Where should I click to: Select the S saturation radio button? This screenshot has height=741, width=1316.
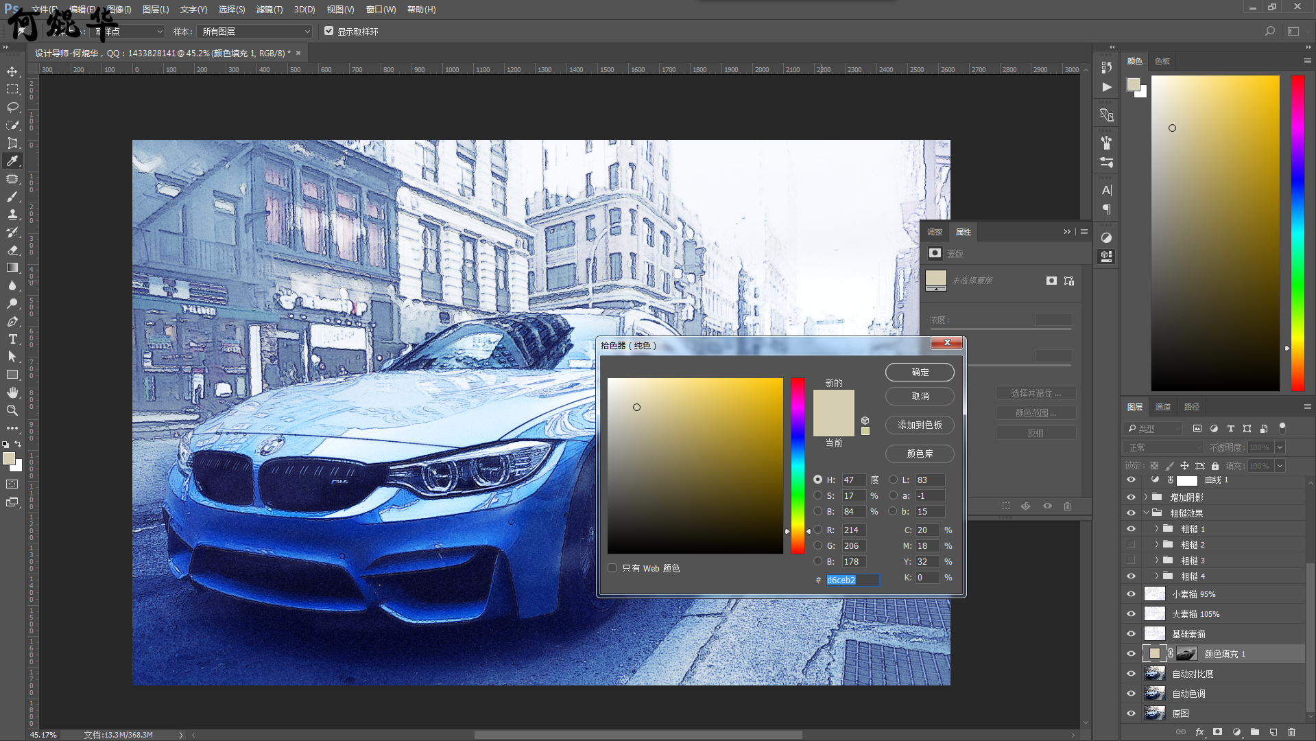coord(817,495)
